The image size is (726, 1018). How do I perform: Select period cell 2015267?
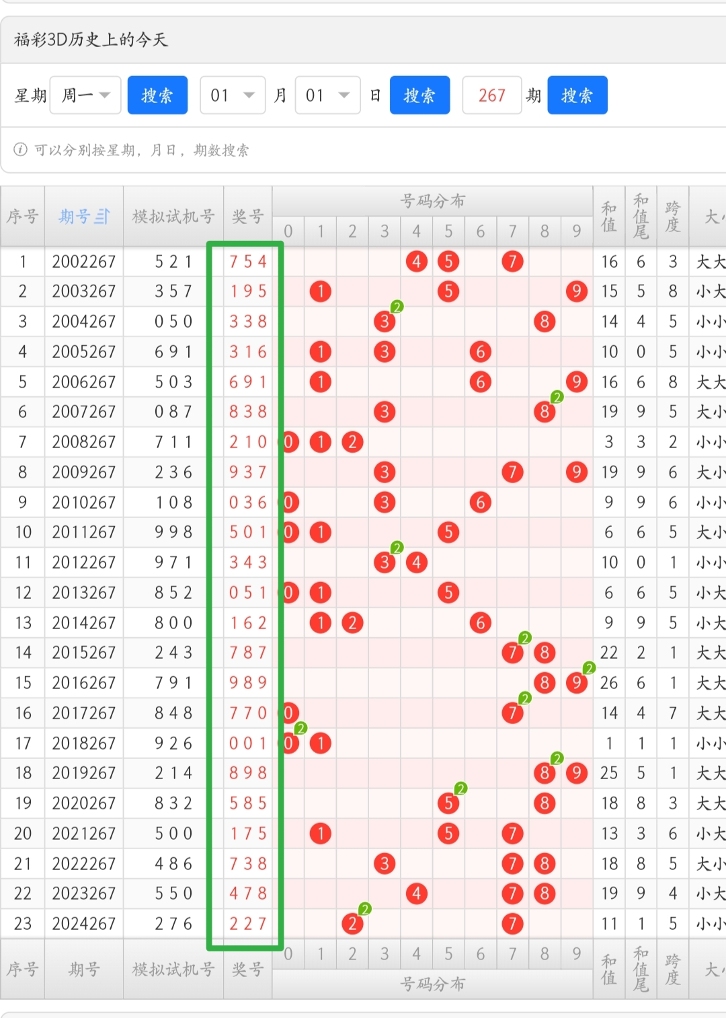[84, 653]
